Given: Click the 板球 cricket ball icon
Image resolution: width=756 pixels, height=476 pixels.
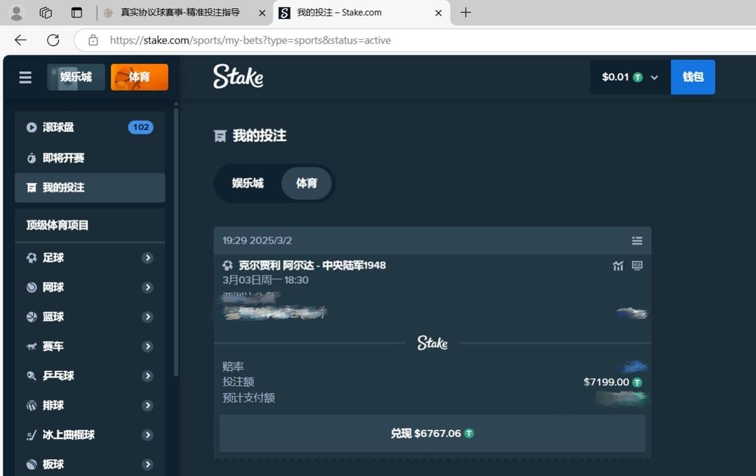Looking at the screenshot, I should tap(31, 465).
